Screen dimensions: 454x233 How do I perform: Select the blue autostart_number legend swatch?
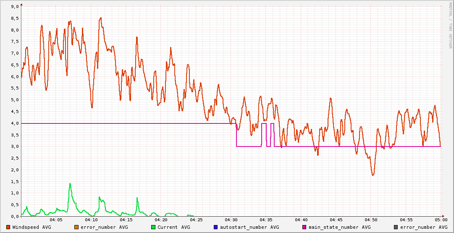215,227
